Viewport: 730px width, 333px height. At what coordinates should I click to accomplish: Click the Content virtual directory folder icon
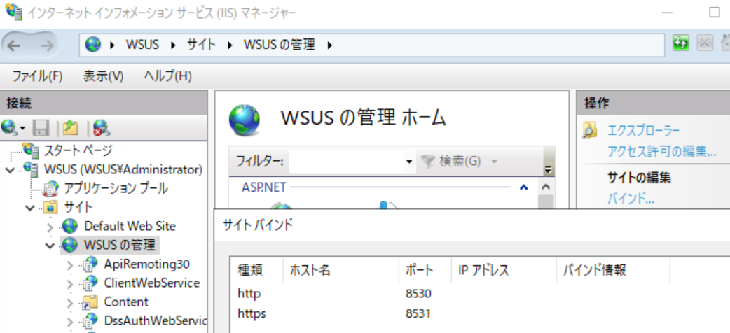pos(90,302)
